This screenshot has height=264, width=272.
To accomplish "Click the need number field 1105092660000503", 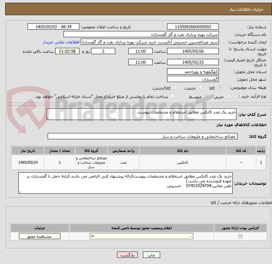I will click(x=193, y=27).
